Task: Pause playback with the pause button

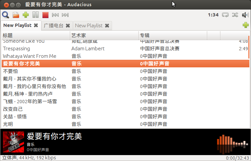Action: coord(36,15)
